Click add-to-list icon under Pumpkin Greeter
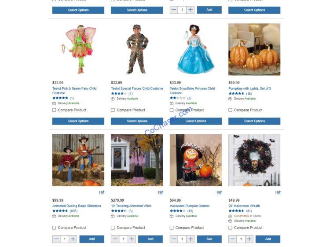Image resolution: width=330 pixels, height=247 pixels. [x=219, y=192]
